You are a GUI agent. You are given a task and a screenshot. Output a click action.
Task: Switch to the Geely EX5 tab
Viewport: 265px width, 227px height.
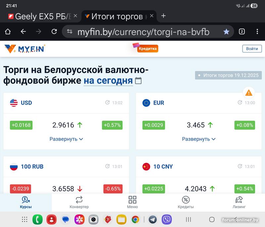pyautogui.click(x=40, y=16)
